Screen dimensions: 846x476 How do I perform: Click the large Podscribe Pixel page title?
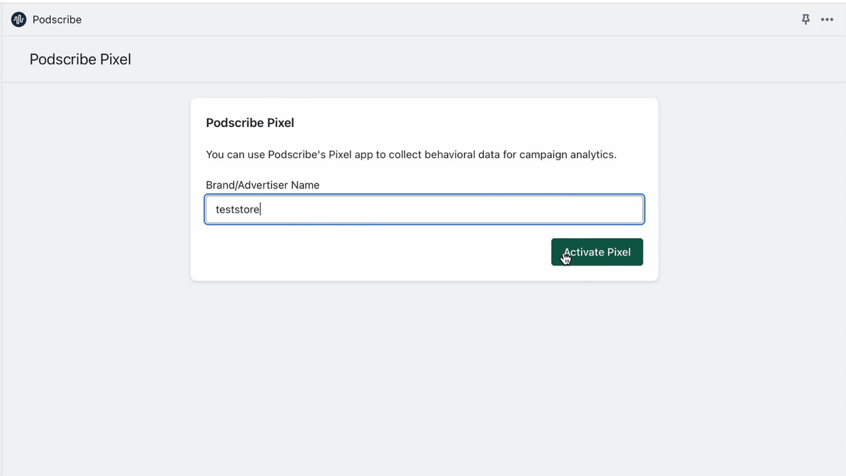tap(80, 59)
